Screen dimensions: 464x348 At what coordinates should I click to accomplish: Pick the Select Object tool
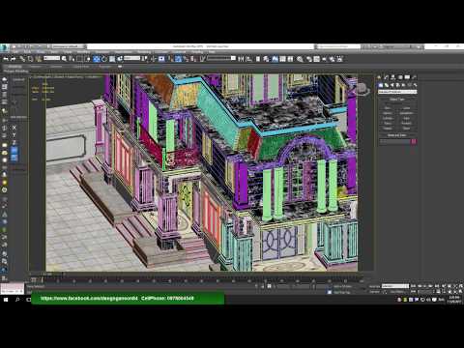tap(64, 59)
